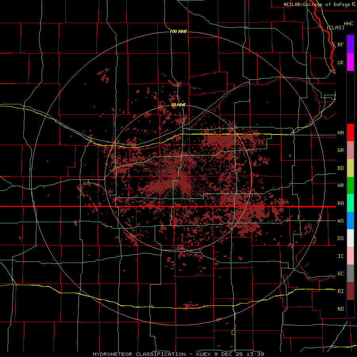This screenshot has height=357, width=357.
Task: Click the GC gray legend swatch
Action: [x=350, y=273]
